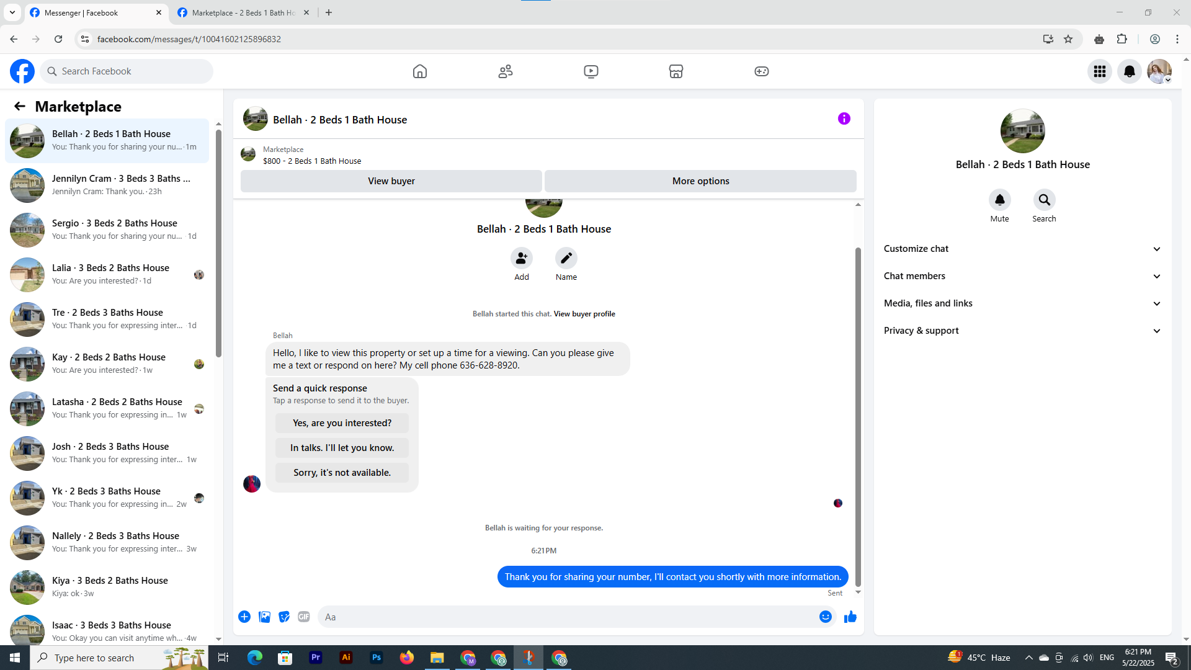
Task: Click the Facebook logo
Action: 22,71
